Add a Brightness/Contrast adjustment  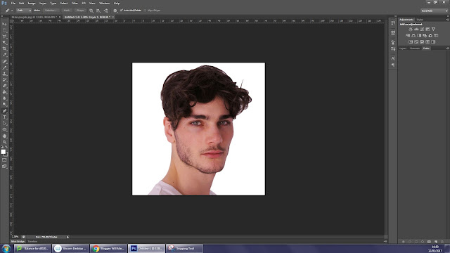tap(411, 30)
